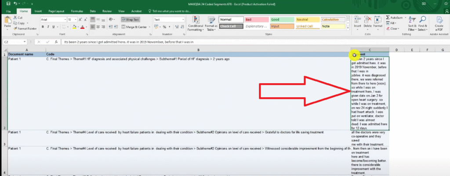
Task: Apply the Calculation cell style
Action: (333, 20)
